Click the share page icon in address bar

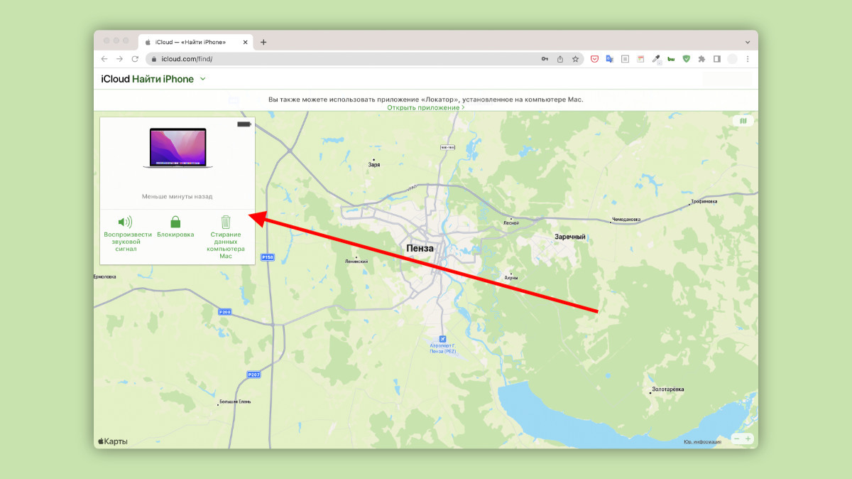(x=560, y=59)
